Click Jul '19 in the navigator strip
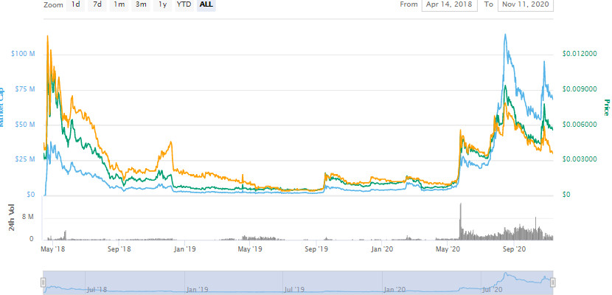 (294, 290)
